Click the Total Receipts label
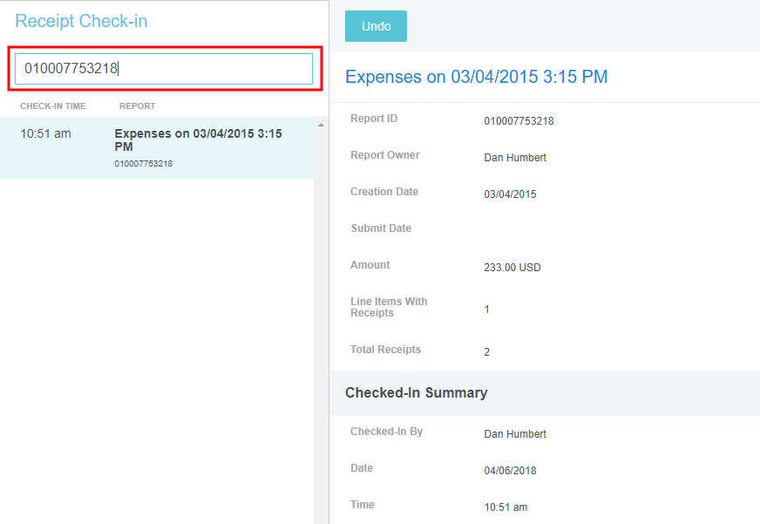The image size is (760, 524). point(385,350)
